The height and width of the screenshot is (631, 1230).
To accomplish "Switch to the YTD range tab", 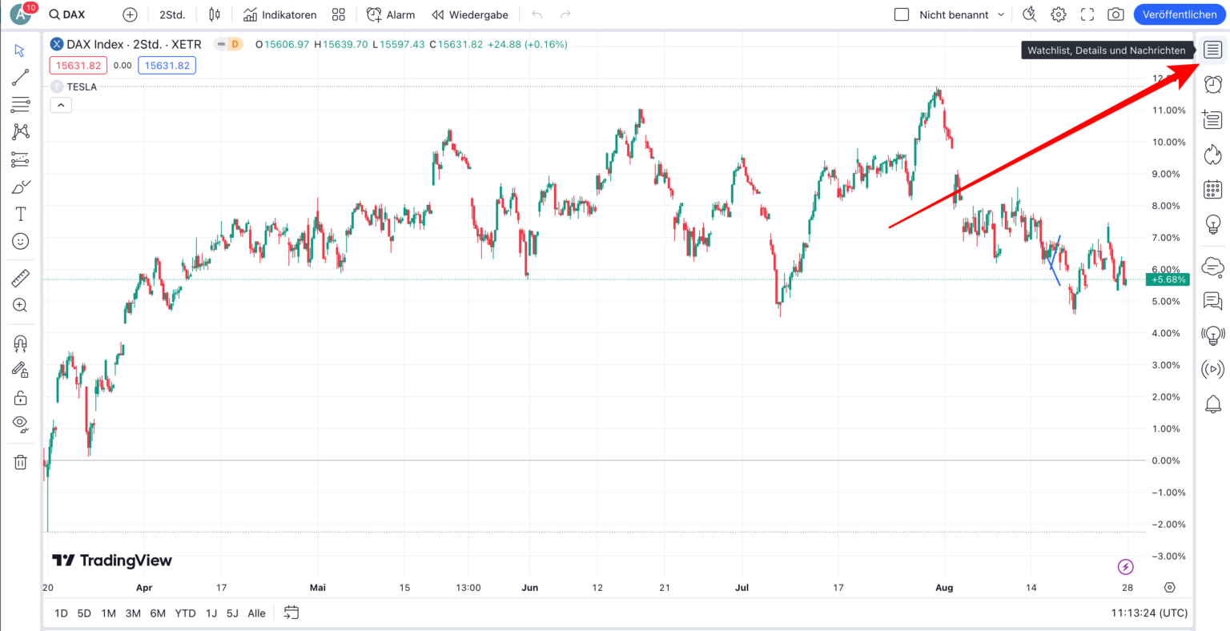I will coord(185,613).
